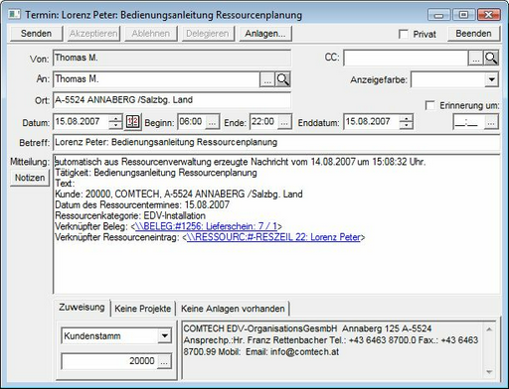Browse customer number with ellipsis next to 20000
509x389 pixels.
pos(164,361)
